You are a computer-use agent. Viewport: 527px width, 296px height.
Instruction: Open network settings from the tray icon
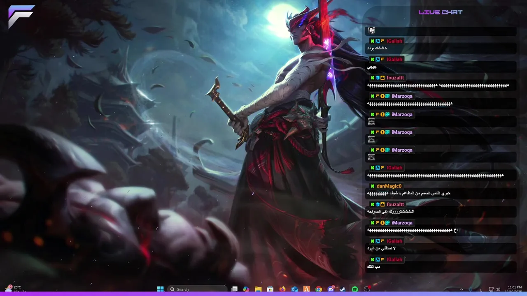(x=491, y=289)
